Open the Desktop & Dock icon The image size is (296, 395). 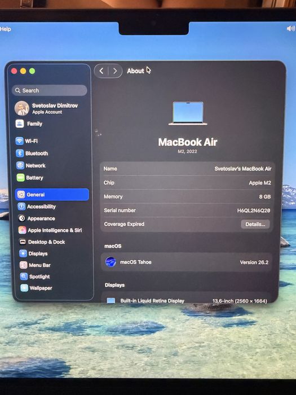(23, 242)
